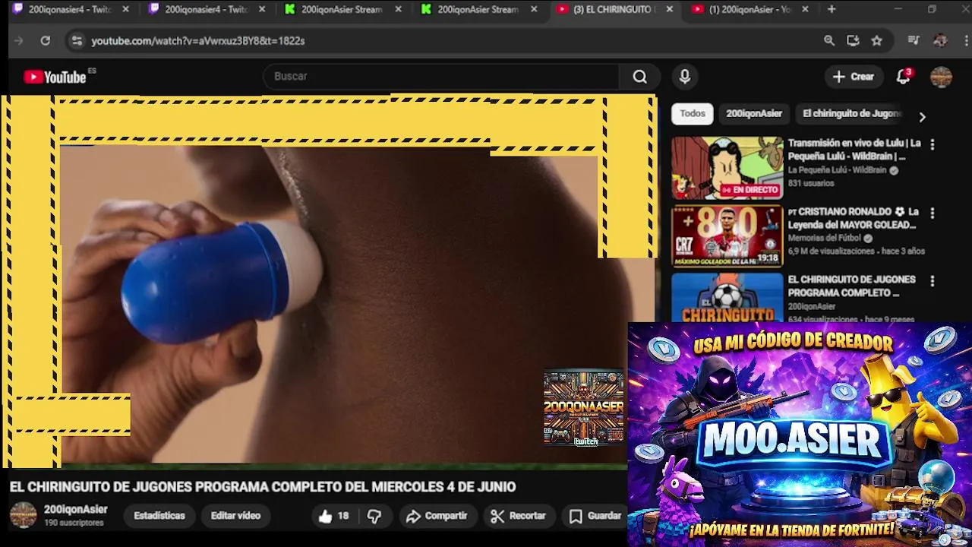This screenshot has width=972, height=547.
Task: Switch to '(3) EL CHIRINGUITO' browser tab
Action: 614,9
